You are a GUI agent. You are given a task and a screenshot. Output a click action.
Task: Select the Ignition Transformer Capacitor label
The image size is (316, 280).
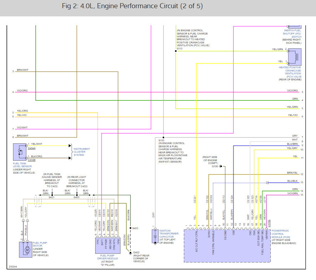click(169, 234)
